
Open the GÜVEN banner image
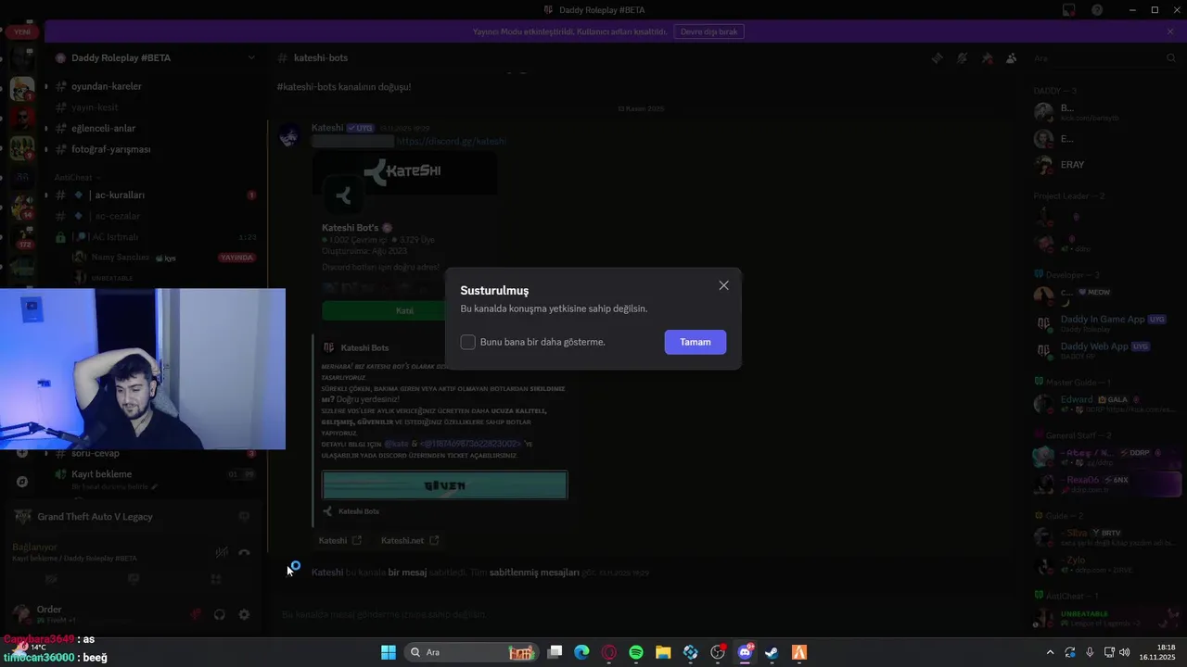(444, 485)
